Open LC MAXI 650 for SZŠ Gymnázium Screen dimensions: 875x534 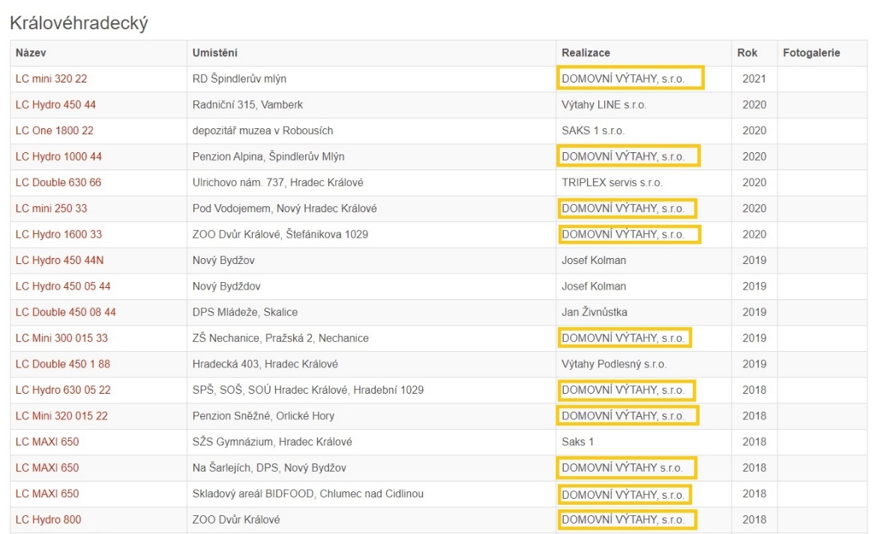click(47, 442)
